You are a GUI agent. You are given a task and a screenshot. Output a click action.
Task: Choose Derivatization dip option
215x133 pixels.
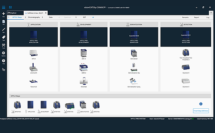coord(134,68)
